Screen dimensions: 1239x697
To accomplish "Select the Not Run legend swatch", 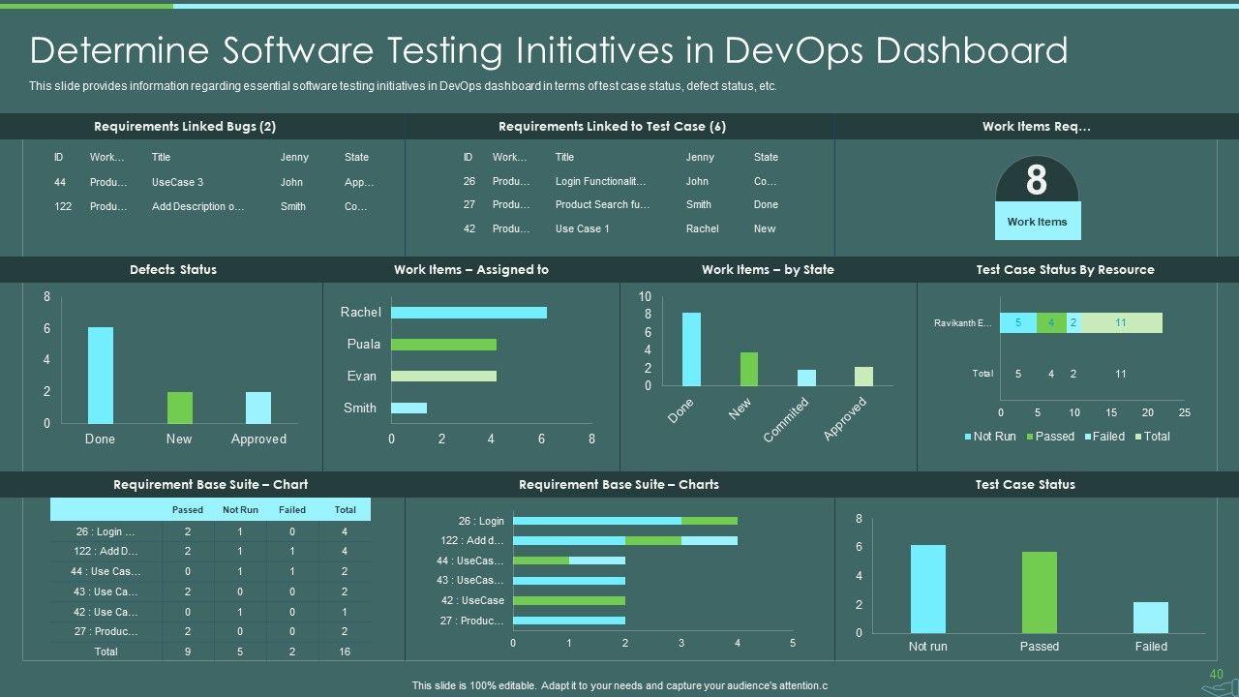I will pos(968,437).
